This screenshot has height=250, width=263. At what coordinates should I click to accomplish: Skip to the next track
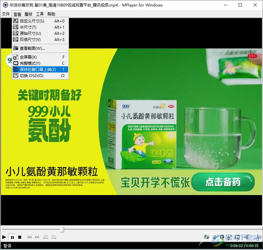(37, 237)
